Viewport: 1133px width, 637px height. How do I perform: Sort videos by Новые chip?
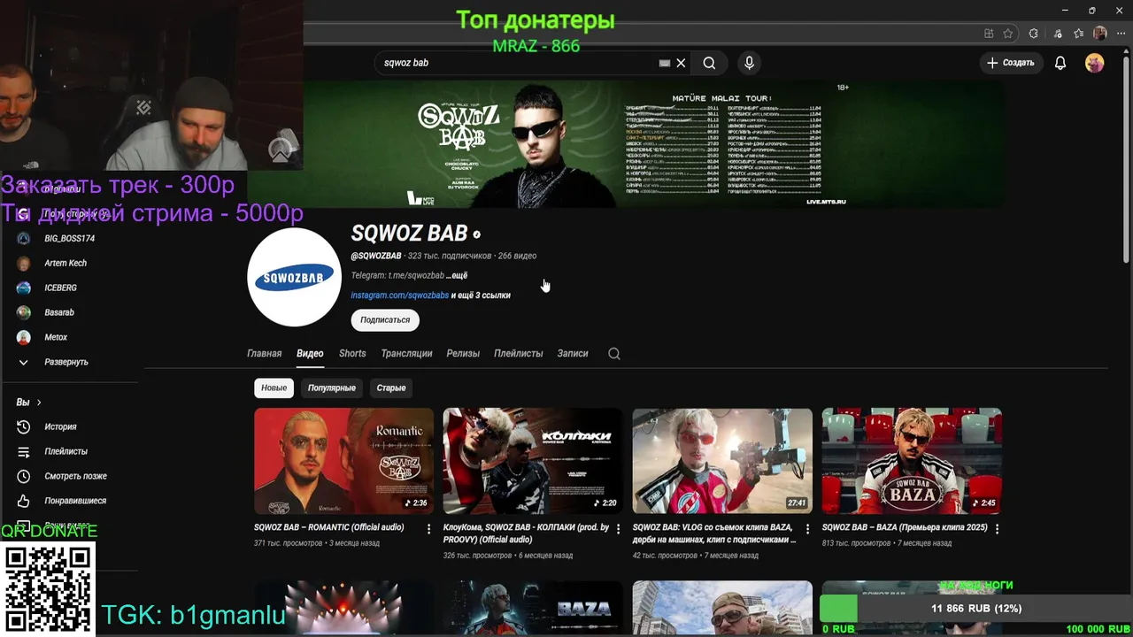tap(274, 388)
